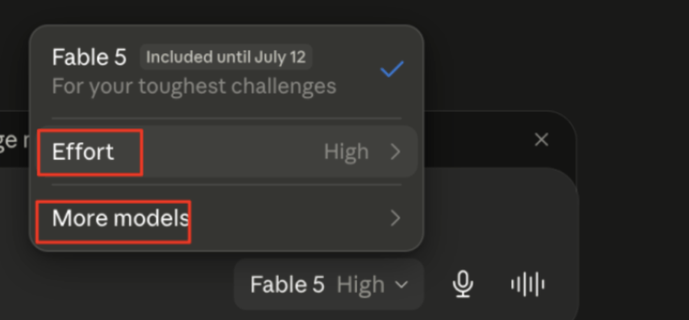Click the "For your toughest challenges" description

click(194, 87)
